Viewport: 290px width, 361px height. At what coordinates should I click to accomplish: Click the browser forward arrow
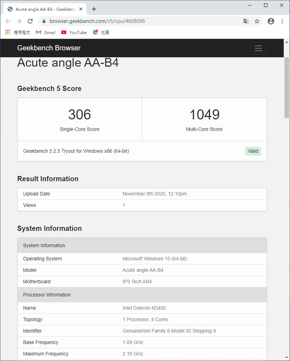[19, 21]
